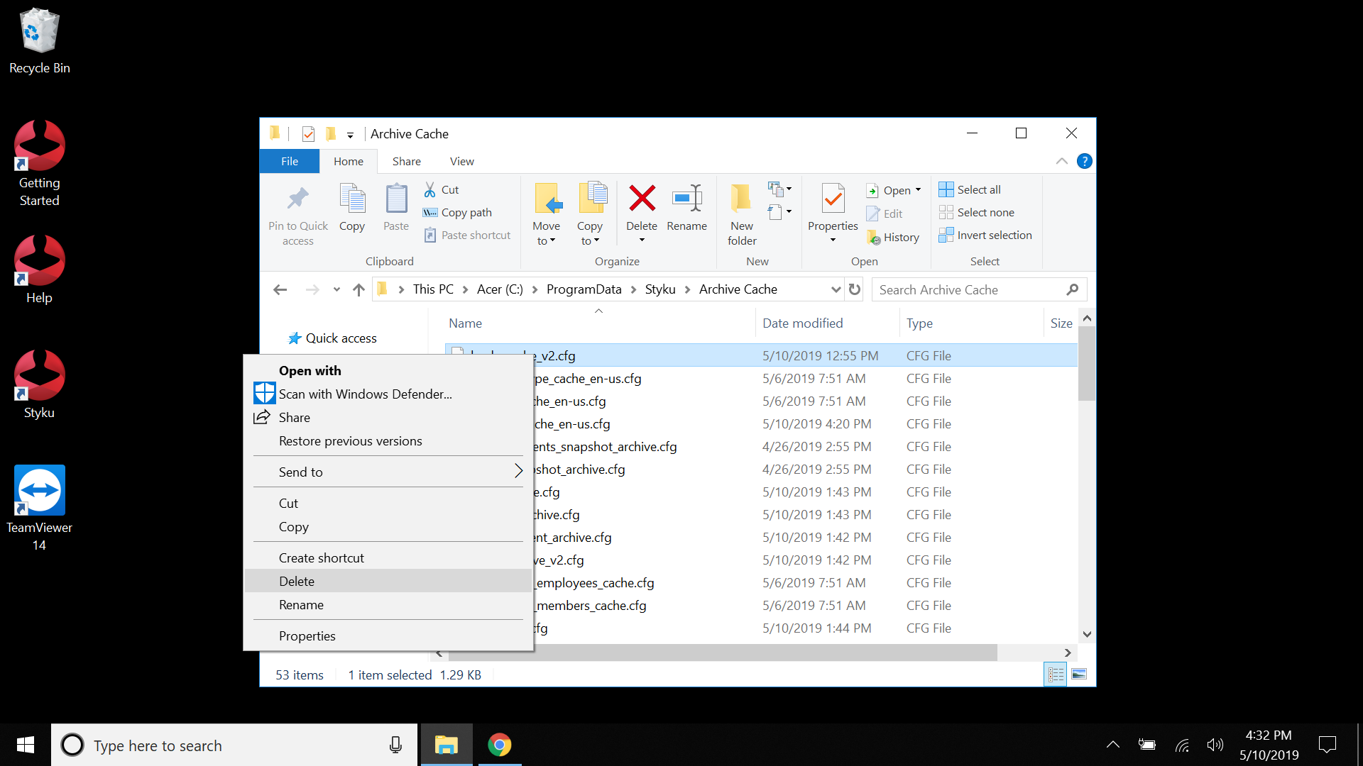Click the Copy path ribbon button
1363x766 pixels.
point(458,212)
